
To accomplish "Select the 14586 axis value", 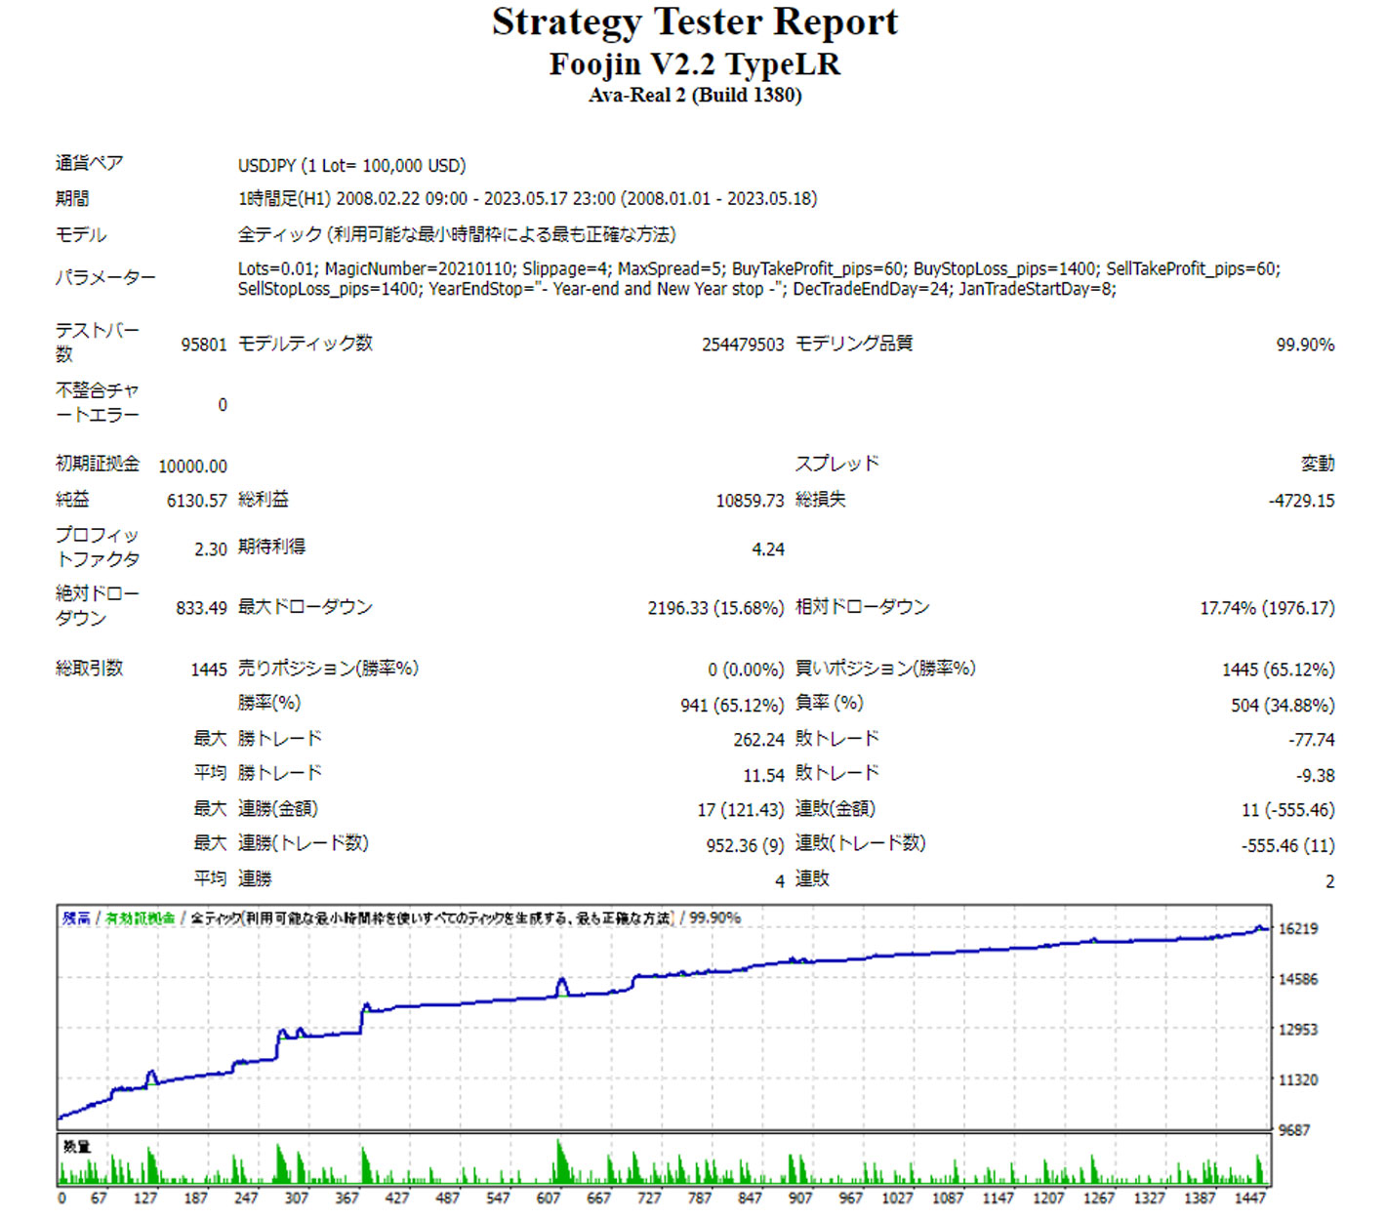I will pyautogui.click(x=1298, y=979).
